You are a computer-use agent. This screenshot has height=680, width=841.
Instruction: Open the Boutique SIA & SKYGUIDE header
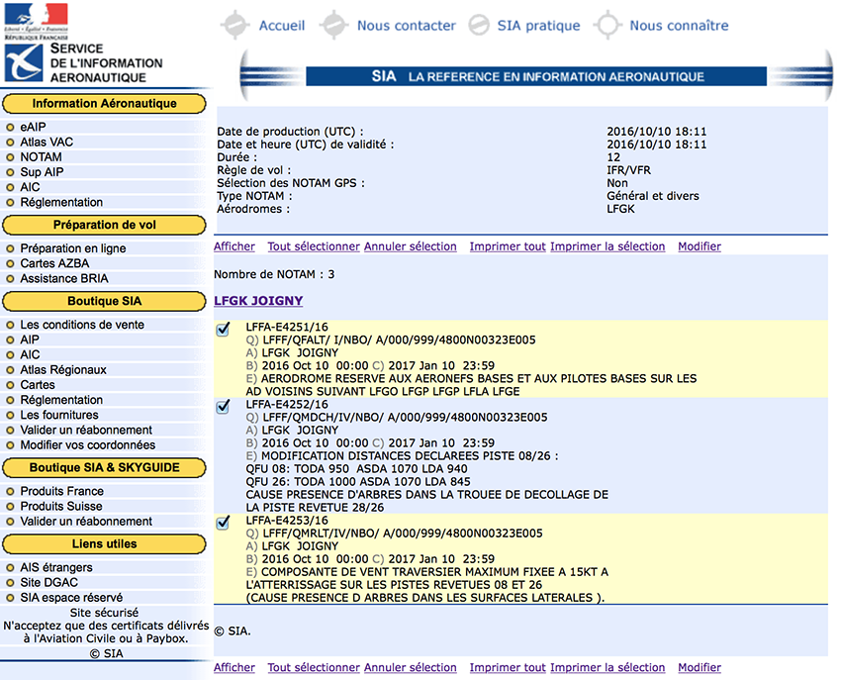[x=104, y=467]
